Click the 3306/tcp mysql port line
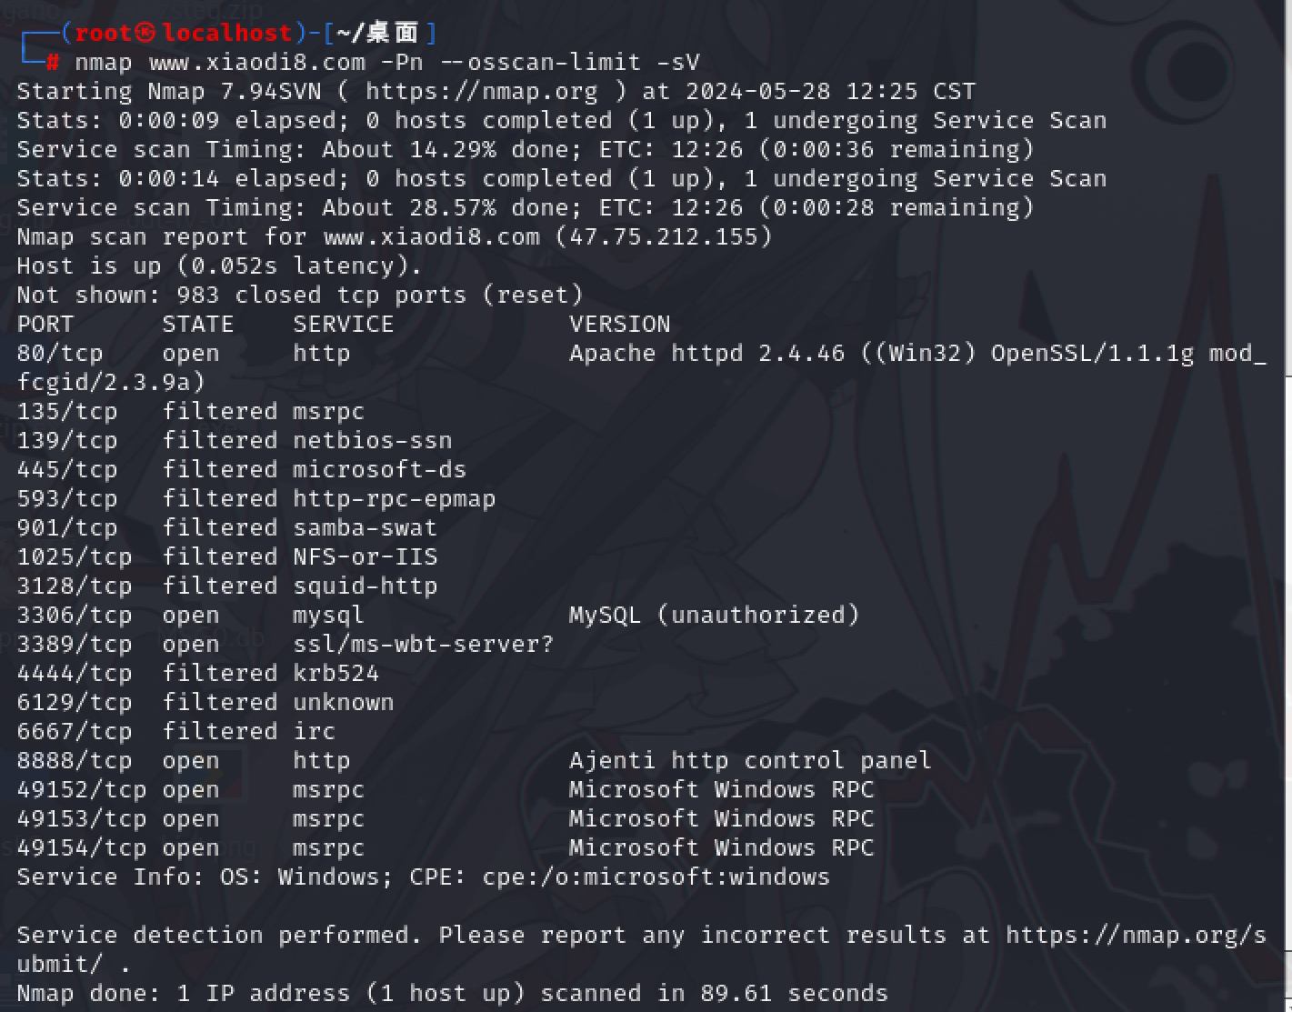The height and width of the screenshot is (1012, 1292). (438, 615)
